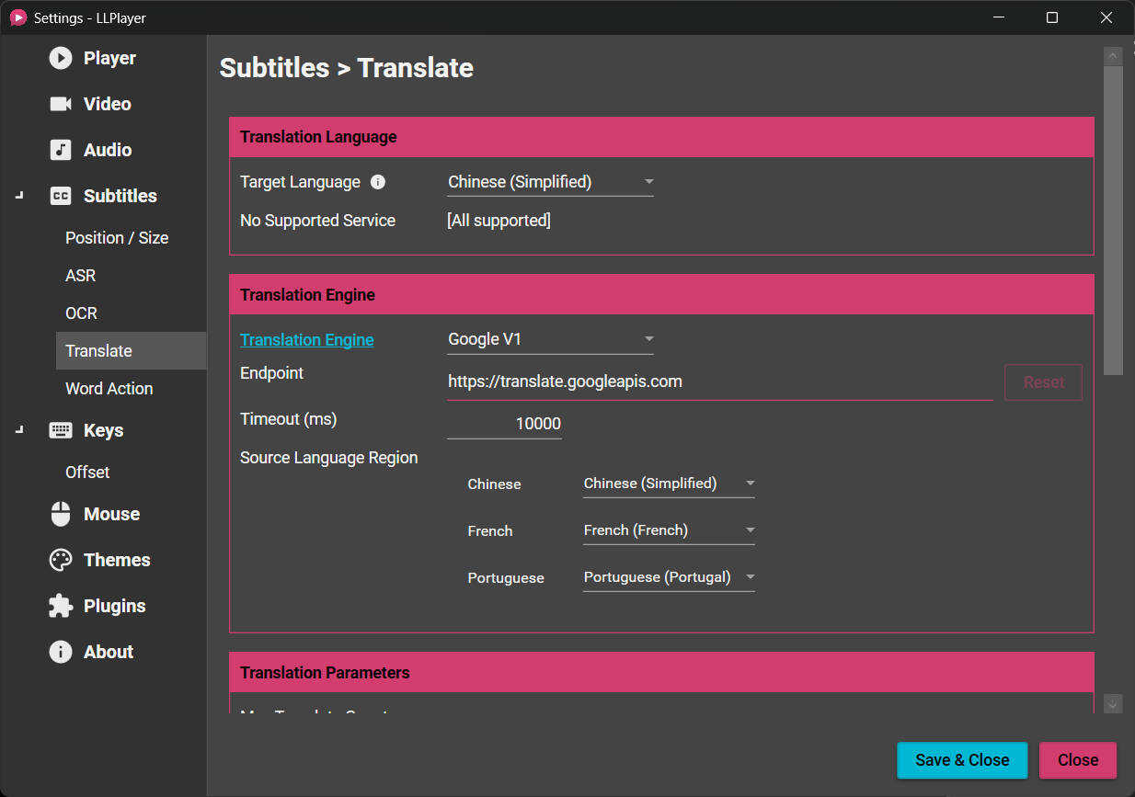
Task: Open Keys settings via the keyboard icon
Action: (59, 430)
